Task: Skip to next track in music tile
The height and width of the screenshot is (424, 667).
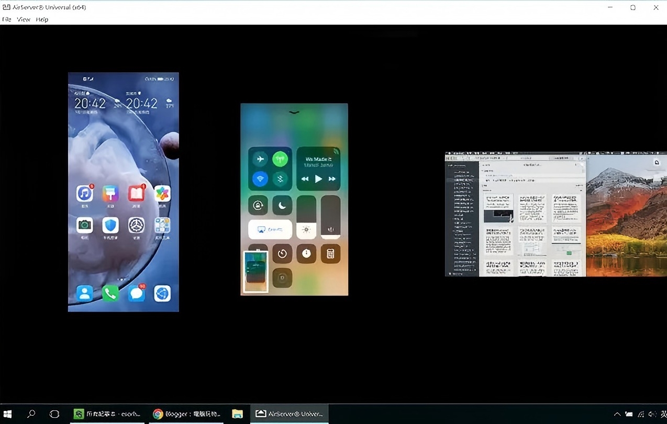Action: 332,179
